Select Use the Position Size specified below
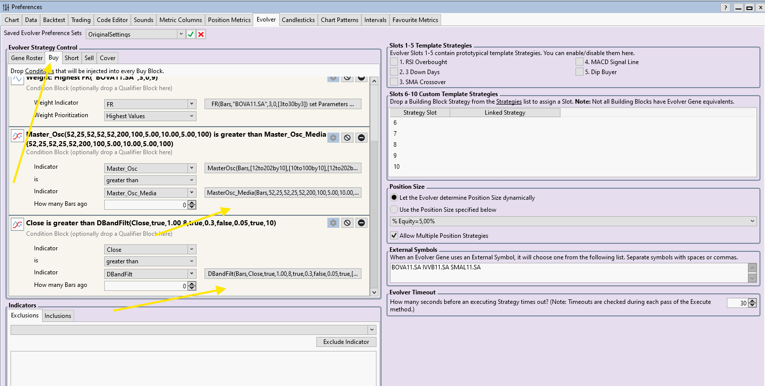 coord(395,209)
